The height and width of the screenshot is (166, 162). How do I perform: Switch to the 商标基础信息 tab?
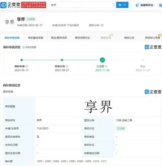[x=35, y=38]
